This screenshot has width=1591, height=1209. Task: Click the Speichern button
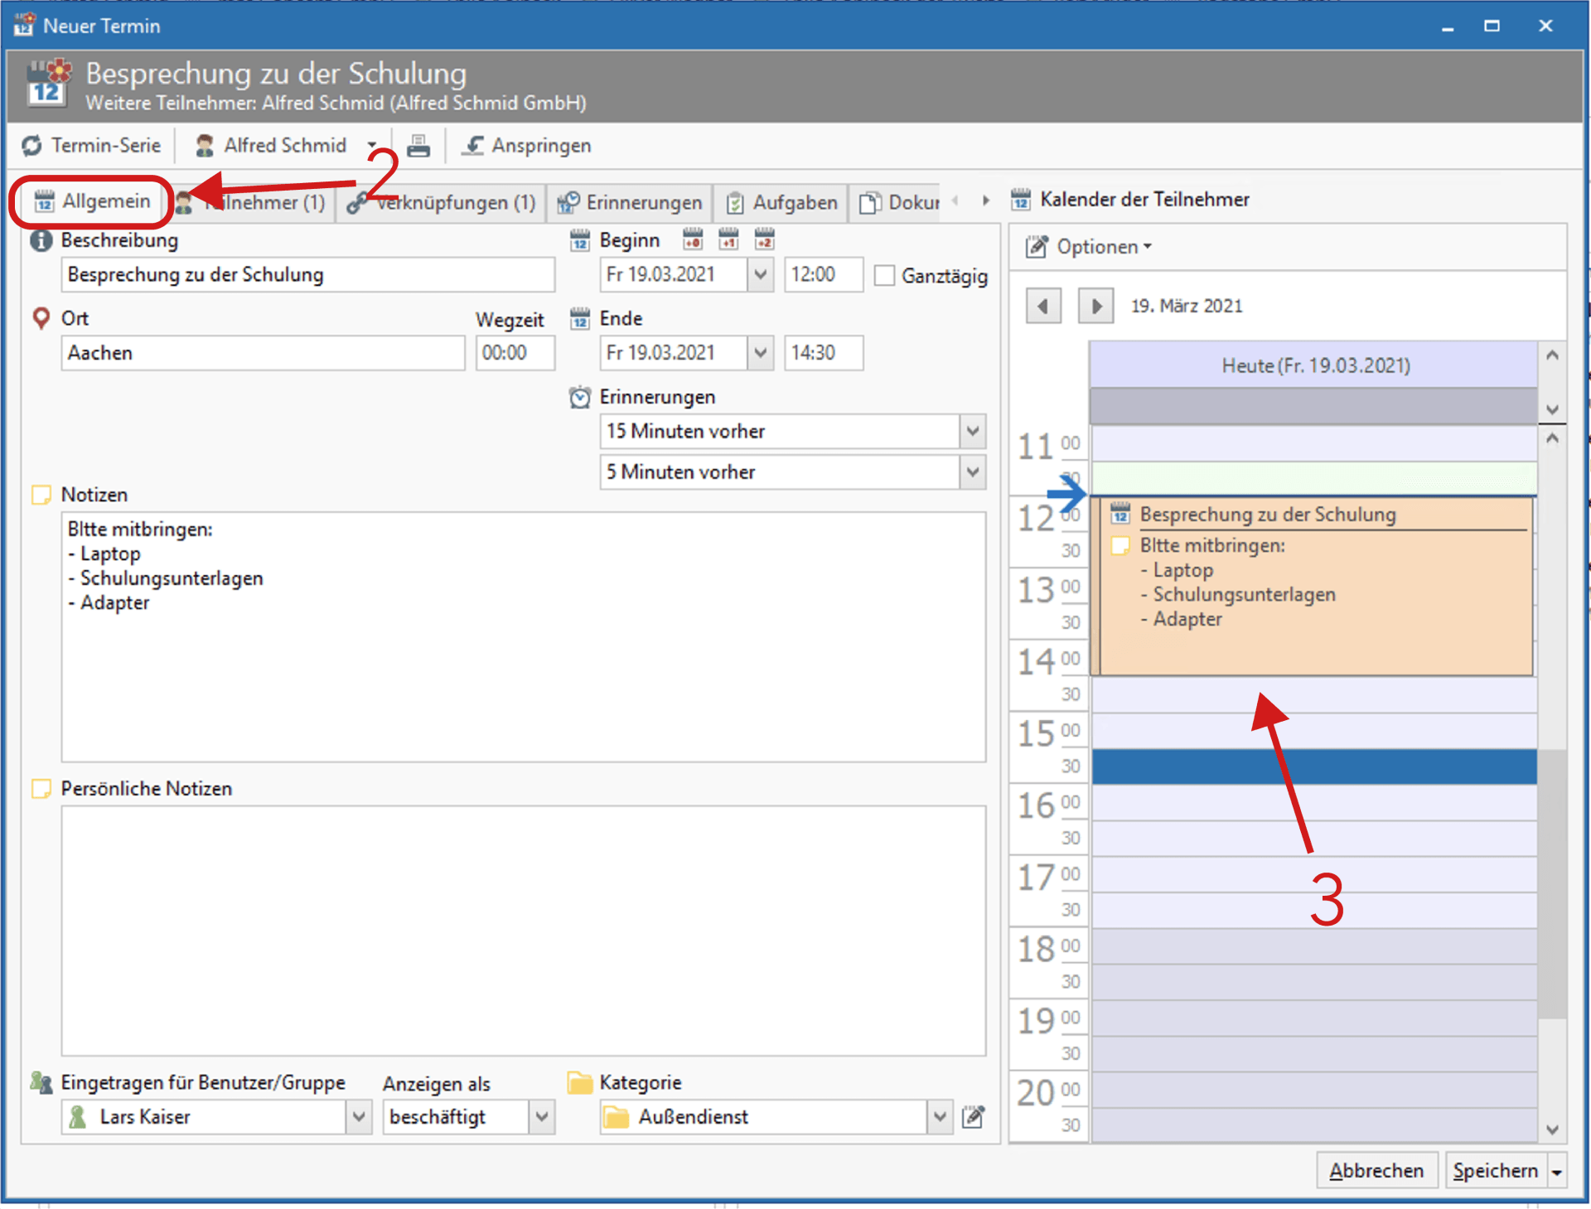click(1494, 1171)
